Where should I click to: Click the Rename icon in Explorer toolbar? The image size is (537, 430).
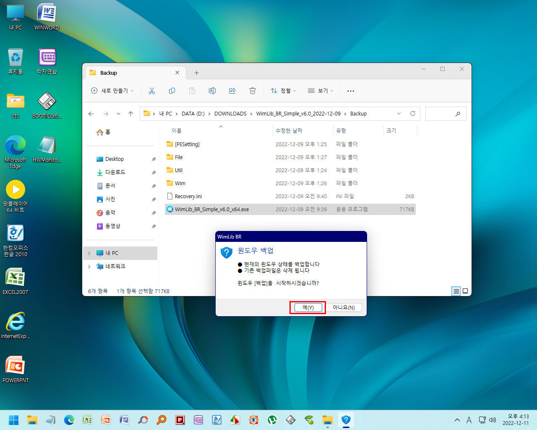coord(212,91)
